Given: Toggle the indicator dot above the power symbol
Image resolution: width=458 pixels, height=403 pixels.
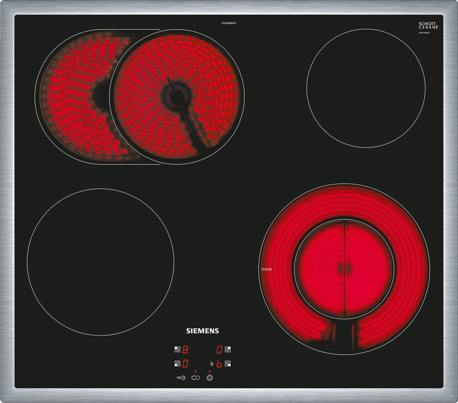Looking at the screenshot, I should point(209,371).
